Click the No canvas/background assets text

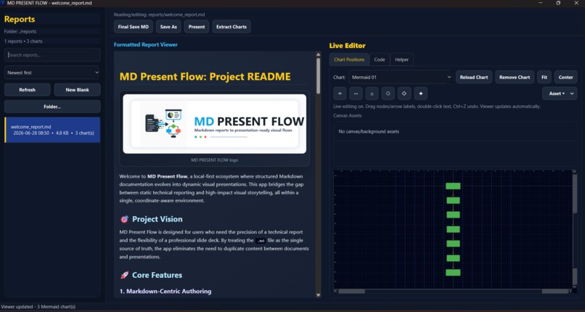click(369, 131)
